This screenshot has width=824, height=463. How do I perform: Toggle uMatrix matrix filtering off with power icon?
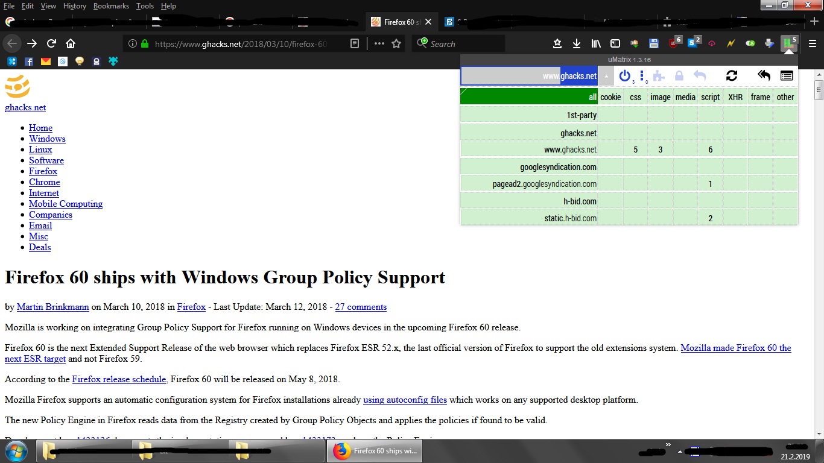625,75
